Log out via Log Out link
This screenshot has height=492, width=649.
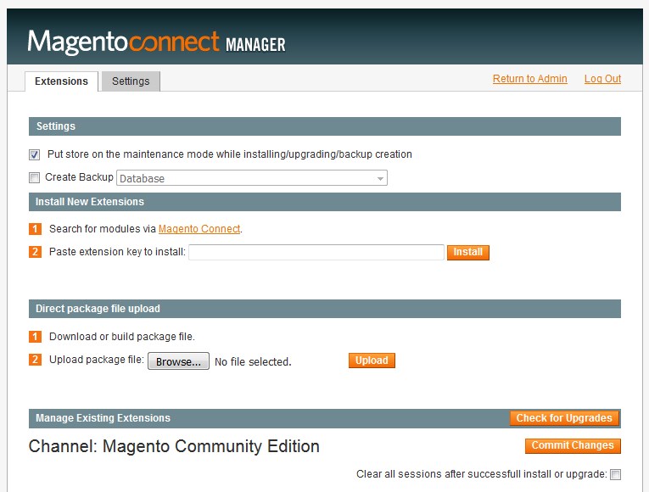(602, 79)
